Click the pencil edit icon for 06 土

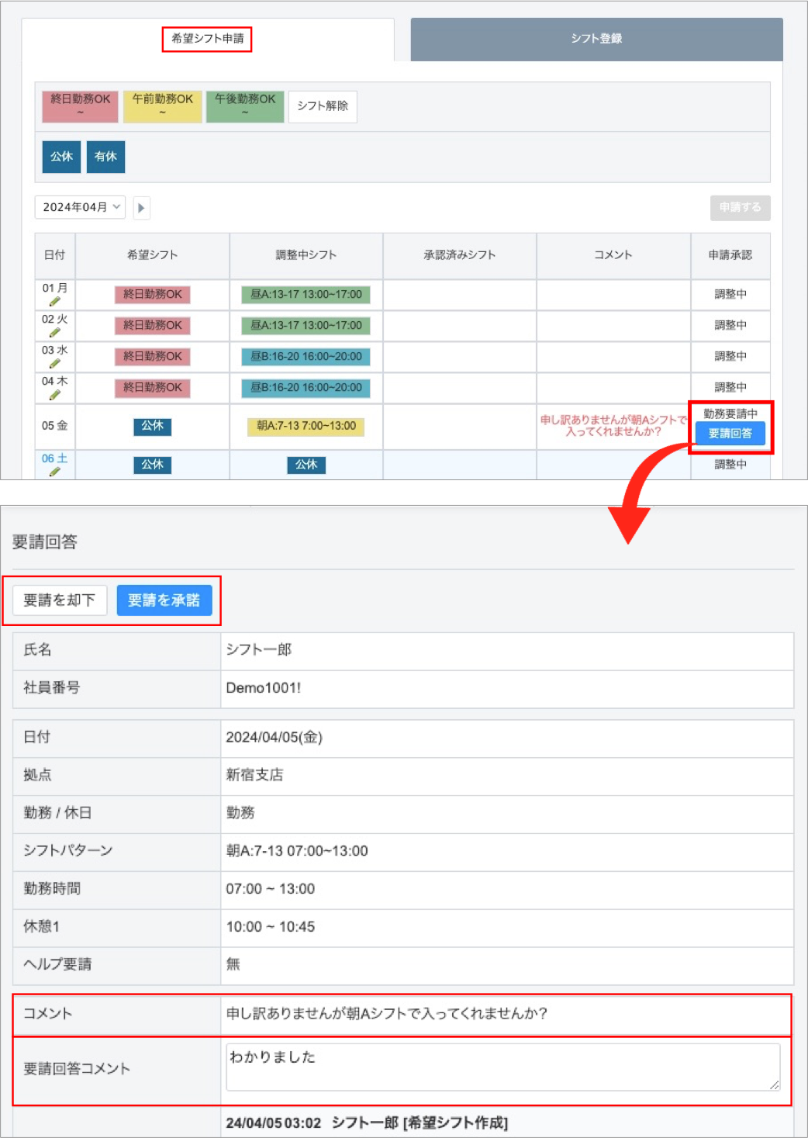[x=54, y=472]
